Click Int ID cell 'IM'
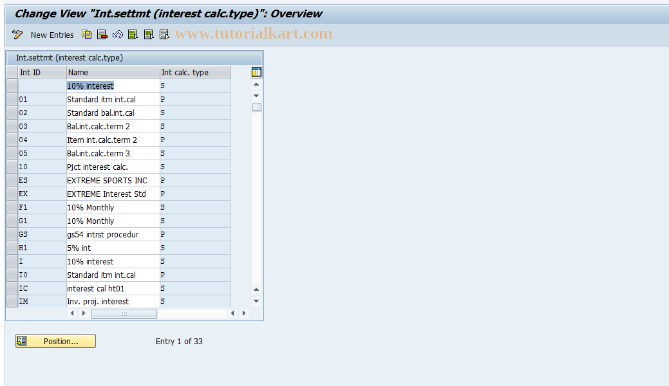This screenshot has height=386, width=669. coord(42,302)
